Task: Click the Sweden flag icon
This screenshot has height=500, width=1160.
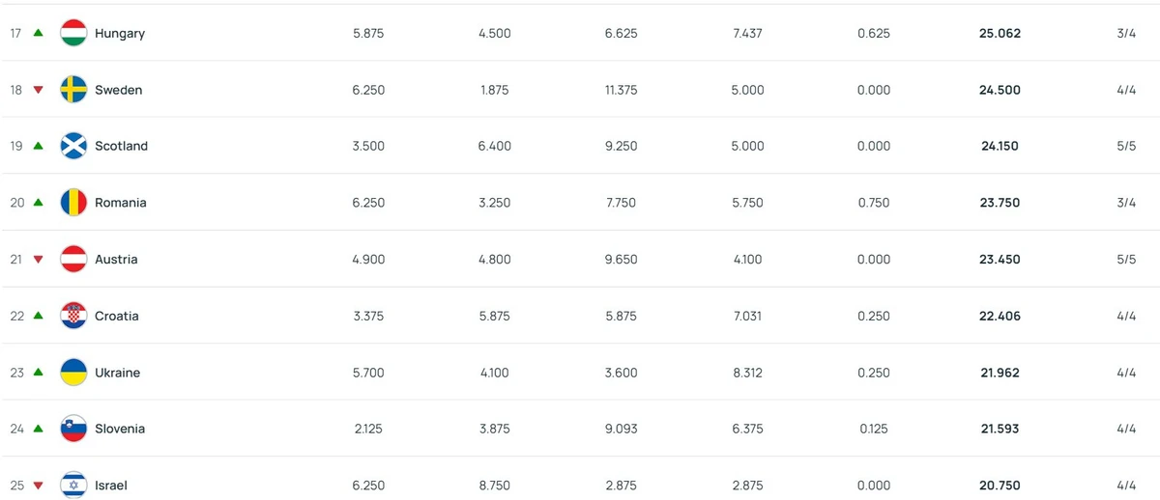Action: coord(73,90)
